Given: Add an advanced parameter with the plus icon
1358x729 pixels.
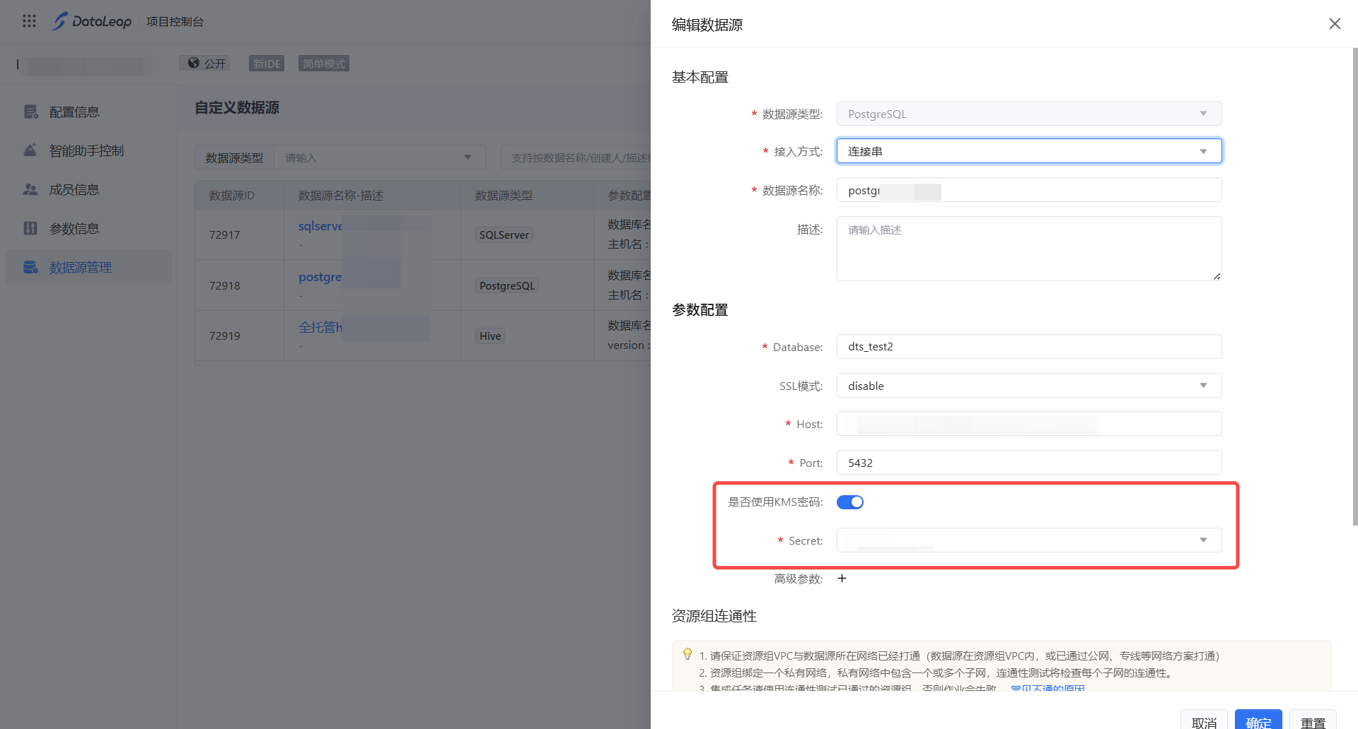Looking at the screenshot, I should tap(842, 578).
